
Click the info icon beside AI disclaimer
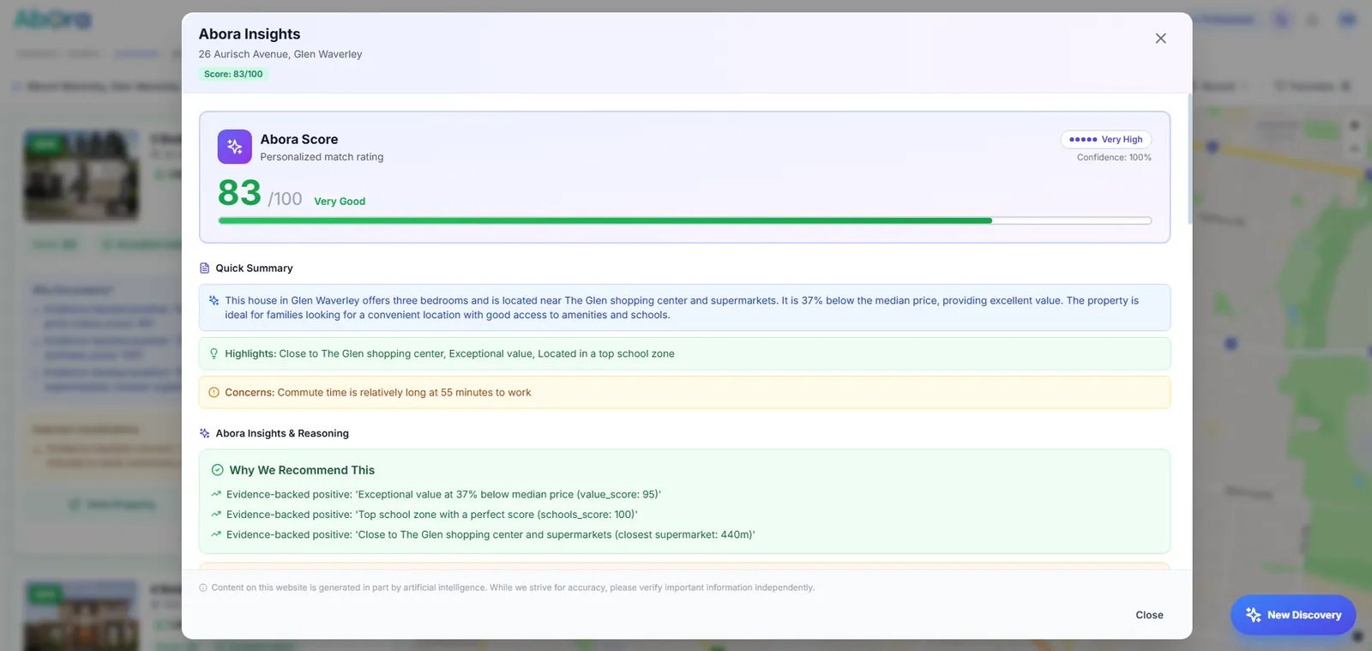tap(203, 588)
